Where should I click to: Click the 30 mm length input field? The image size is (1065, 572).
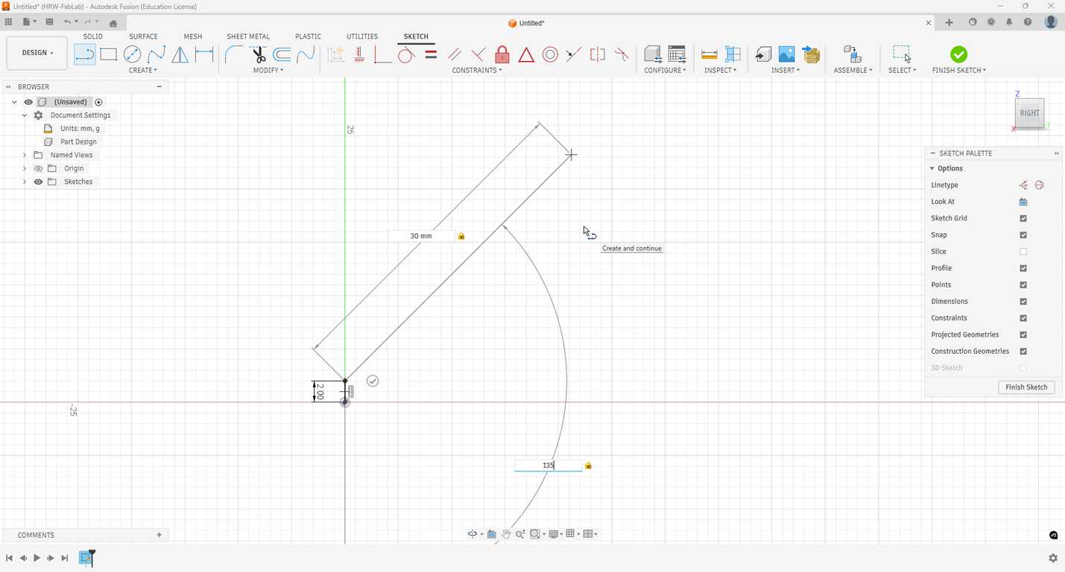421,236
